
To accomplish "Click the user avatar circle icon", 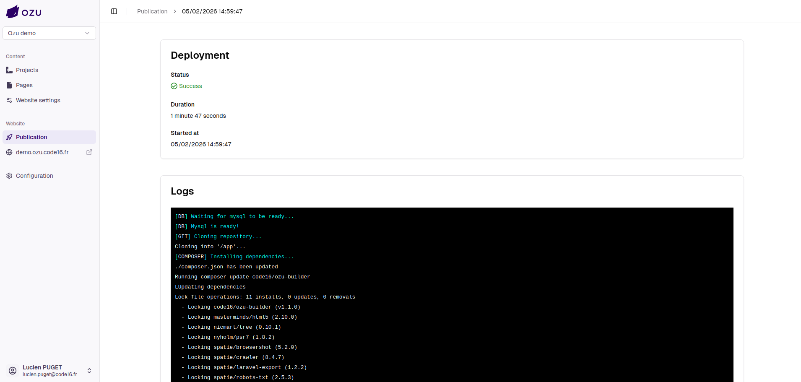I will tap(12, 371).
